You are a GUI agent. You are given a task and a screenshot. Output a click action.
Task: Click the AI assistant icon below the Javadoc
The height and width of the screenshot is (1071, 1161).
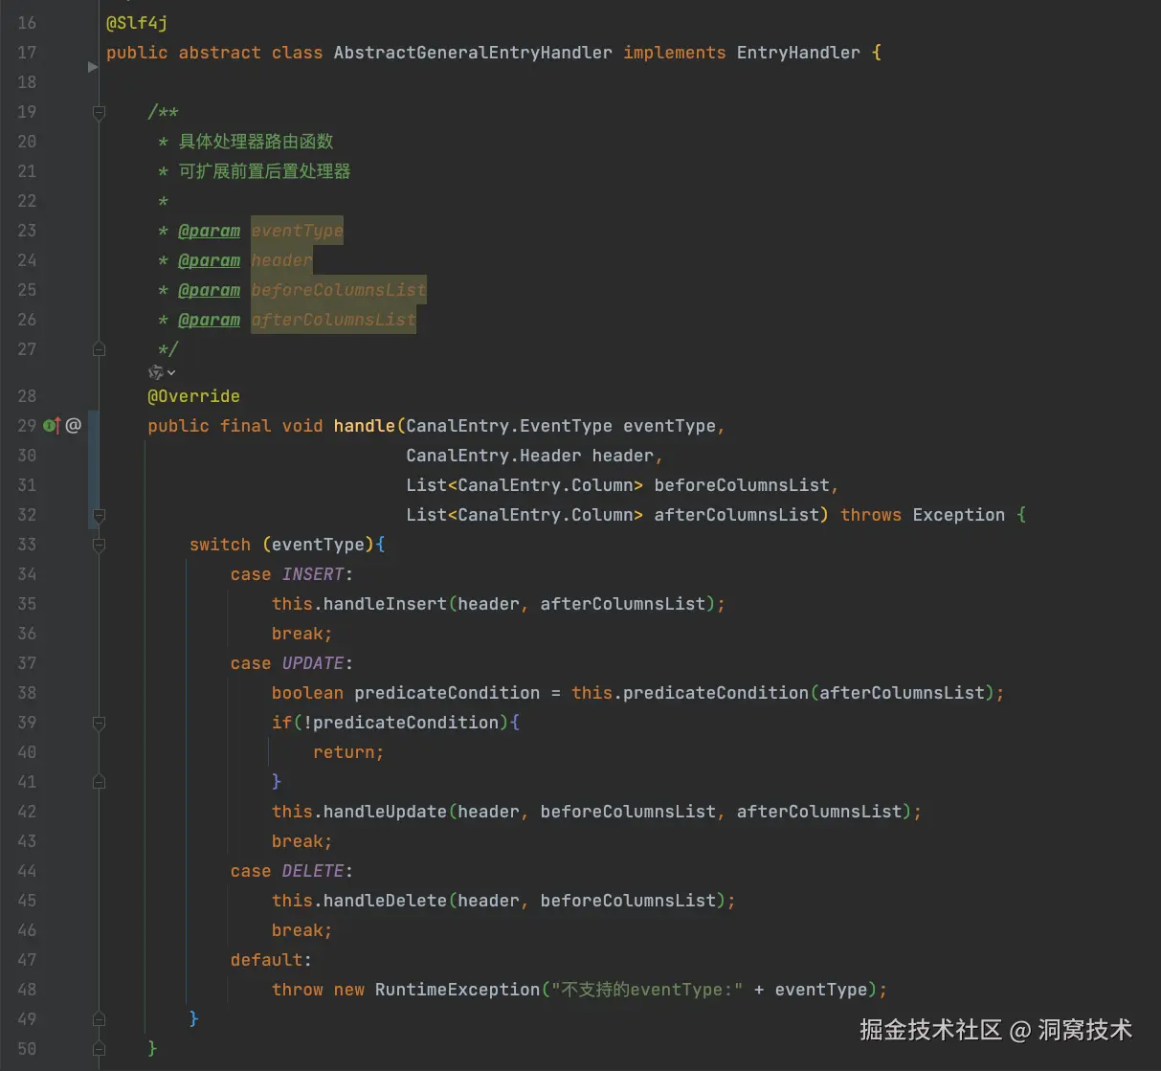[x=155, y=372]
